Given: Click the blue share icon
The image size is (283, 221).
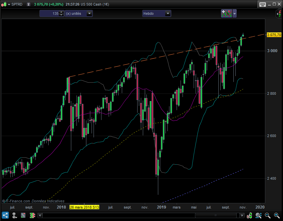Looking at the screenshot, I should coord(5,215).
